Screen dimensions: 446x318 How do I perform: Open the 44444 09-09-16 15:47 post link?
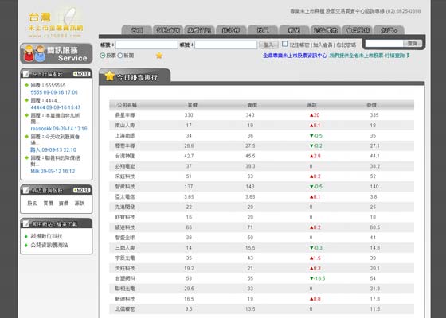tap(56, 107)
